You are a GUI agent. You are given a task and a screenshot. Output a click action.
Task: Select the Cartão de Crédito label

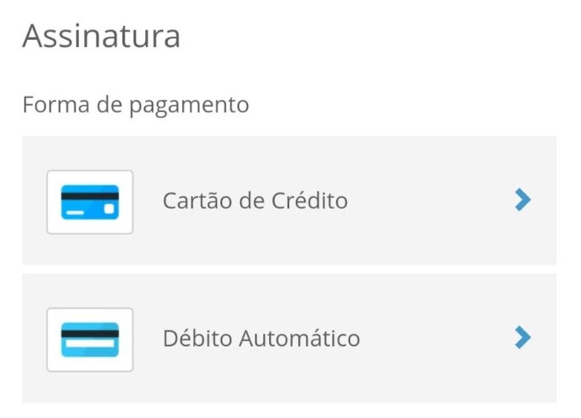255,201
